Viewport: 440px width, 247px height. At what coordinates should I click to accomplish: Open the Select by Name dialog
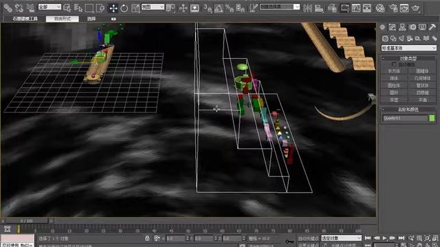(78, 8)
